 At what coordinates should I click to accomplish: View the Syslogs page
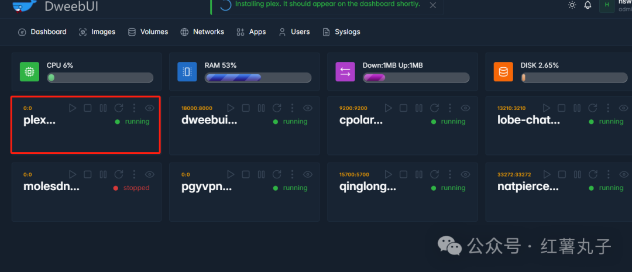click(341, 32)
